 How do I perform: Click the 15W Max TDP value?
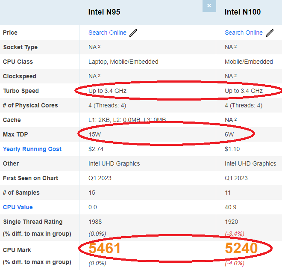pos(94,134)
